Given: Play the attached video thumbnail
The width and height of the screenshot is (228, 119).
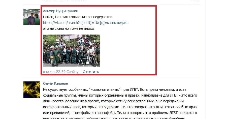Looking at the screenshot, I should point(72,50).
